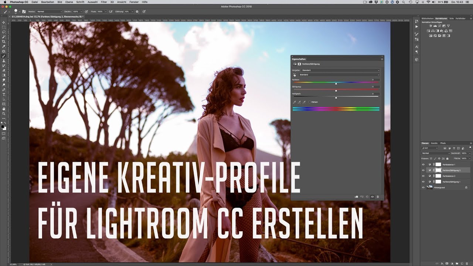Hide the Farbbalance 2 layer

click(x=423, y=176)
